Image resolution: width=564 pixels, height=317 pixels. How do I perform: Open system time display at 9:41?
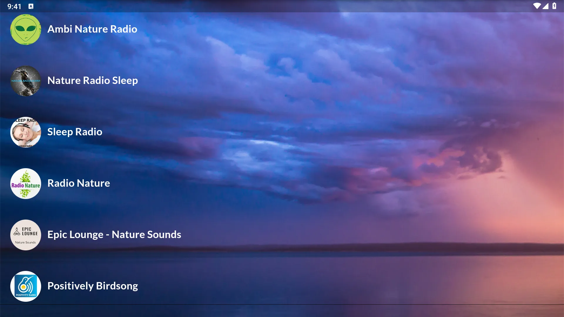point(14,6)
